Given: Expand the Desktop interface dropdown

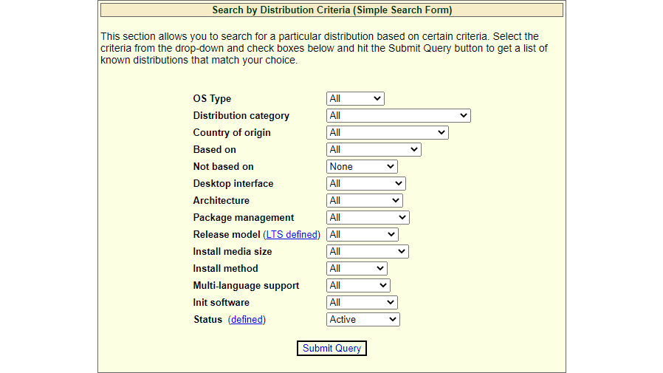Looking at the screenshot, I should pos(366,183).
